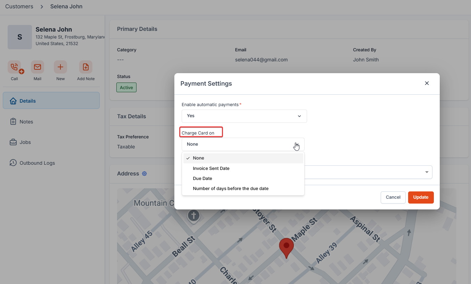Click the Active status badge

[x=126, y=87]
